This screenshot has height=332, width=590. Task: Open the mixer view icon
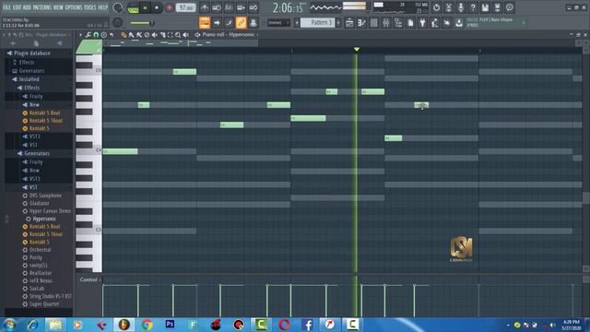click(x=386, y=23)
